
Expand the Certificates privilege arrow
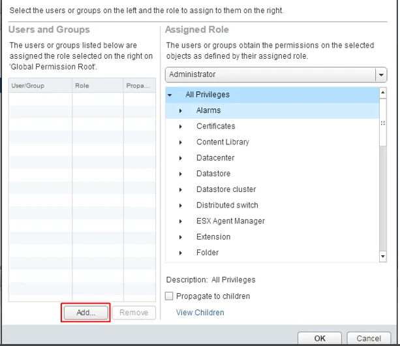(x=181, y=127)
